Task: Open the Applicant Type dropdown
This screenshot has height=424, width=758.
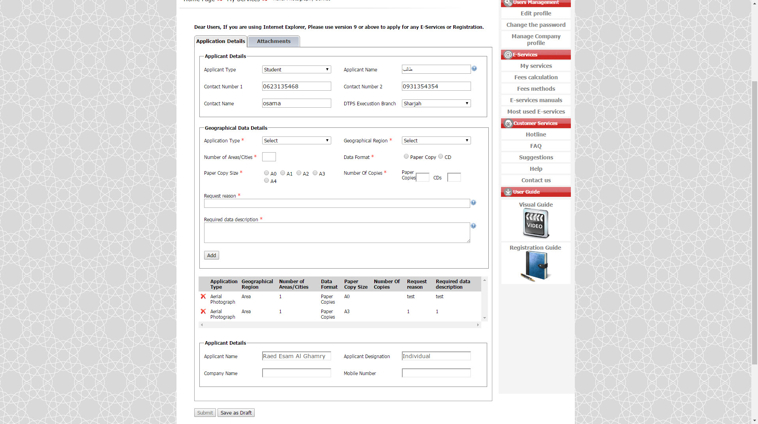Action: pyautogui.click(x=296, y=70)
